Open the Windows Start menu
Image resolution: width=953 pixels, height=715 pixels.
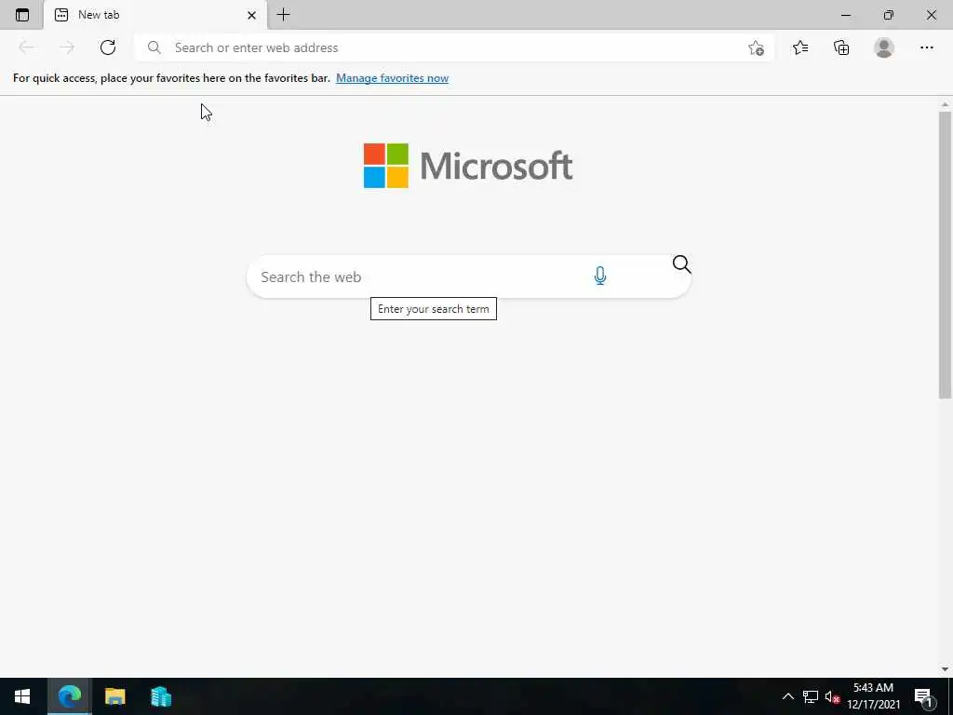click(22, 696)
